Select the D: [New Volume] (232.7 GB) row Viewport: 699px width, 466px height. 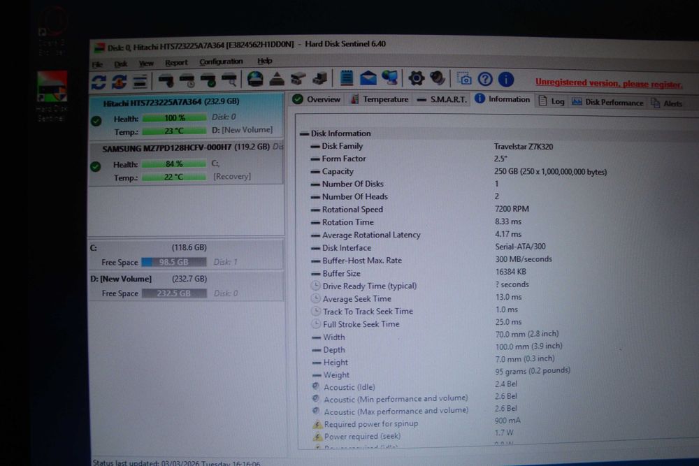click(x=186, y=286)
